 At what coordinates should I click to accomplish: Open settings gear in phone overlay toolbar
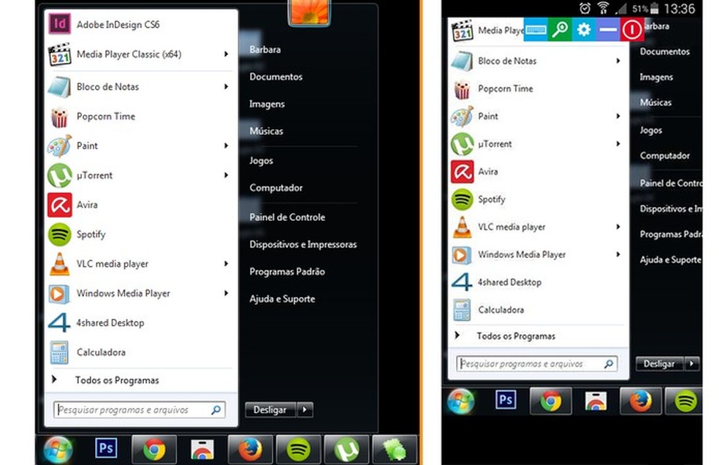584,30
